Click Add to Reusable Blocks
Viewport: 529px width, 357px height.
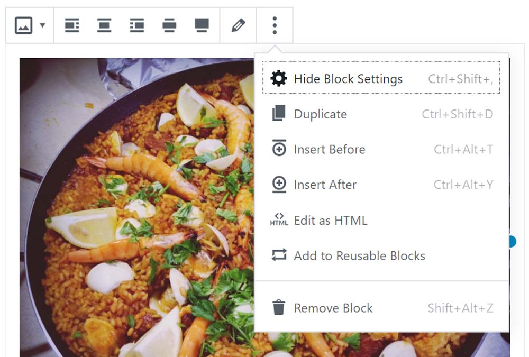pyautogui.click(x=360, y=256)
